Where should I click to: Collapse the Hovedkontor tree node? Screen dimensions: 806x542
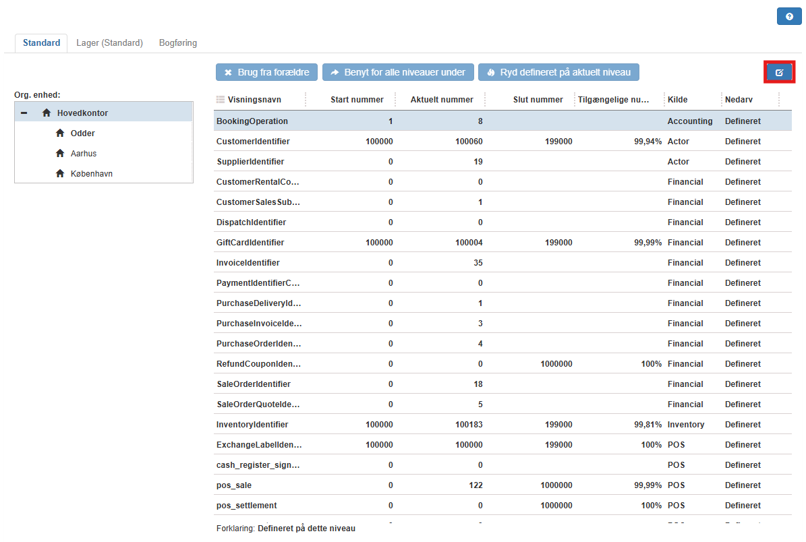point(24,113)
